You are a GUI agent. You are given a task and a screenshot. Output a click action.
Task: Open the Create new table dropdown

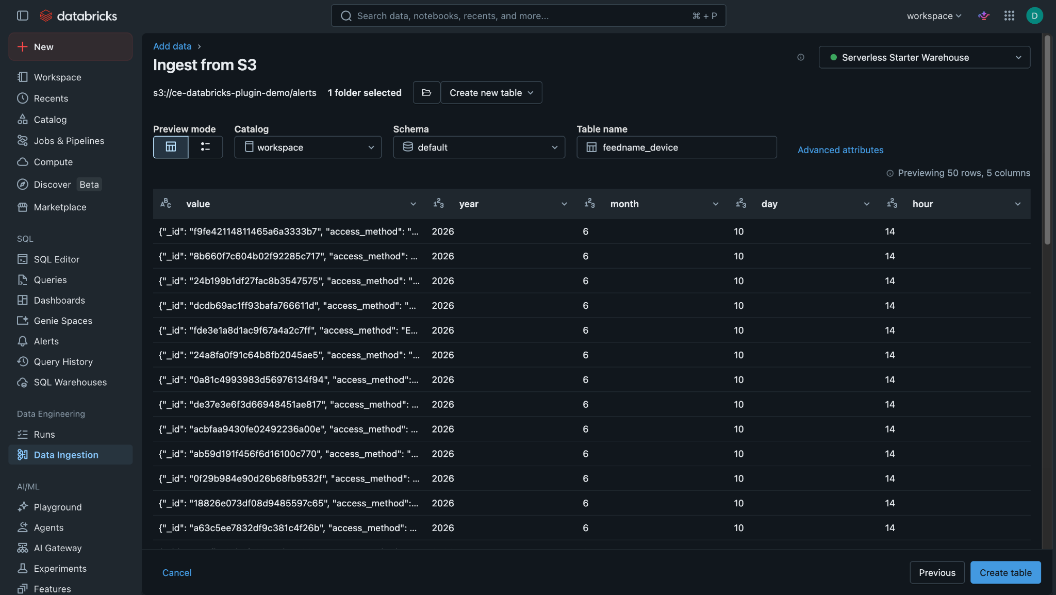pos(491,92)
